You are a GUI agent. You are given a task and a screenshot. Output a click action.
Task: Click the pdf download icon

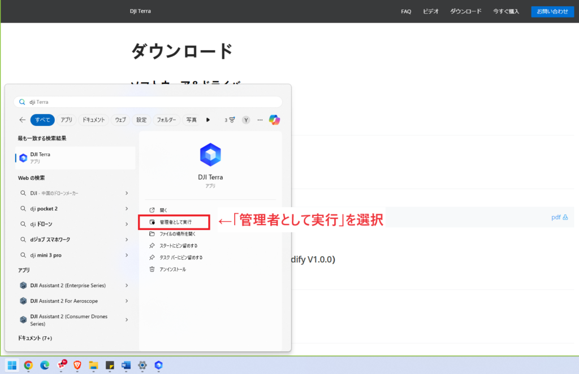565,217
